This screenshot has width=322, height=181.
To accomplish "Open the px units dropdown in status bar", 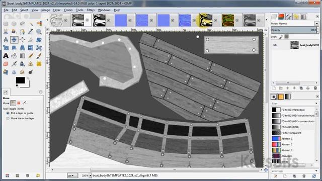I will pos(72,175).
